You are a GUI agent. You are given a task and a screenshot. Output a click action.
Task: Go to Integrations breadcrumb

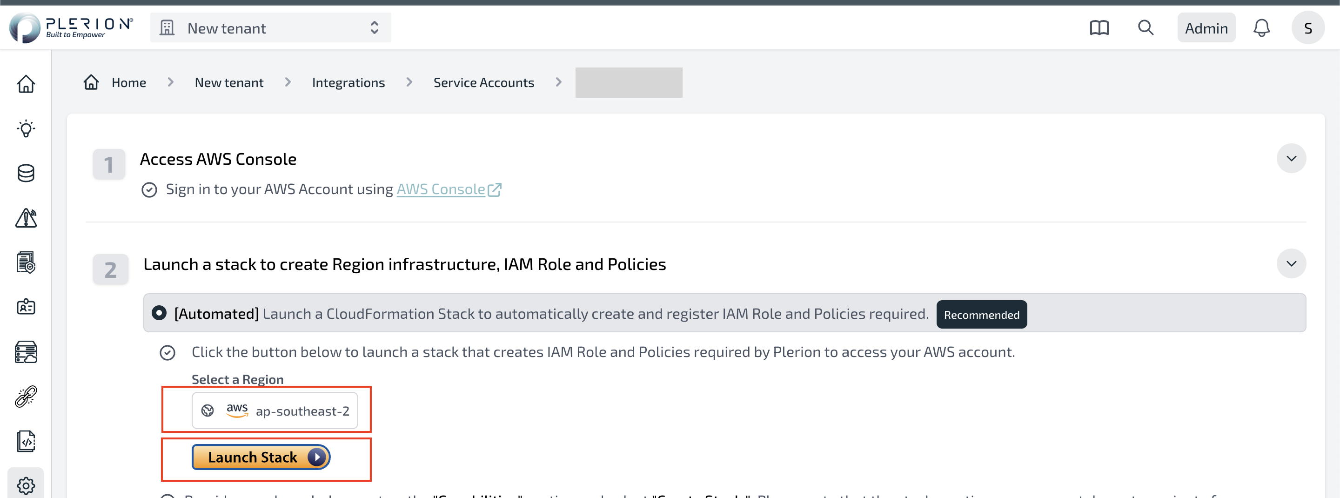pos(348,82)
